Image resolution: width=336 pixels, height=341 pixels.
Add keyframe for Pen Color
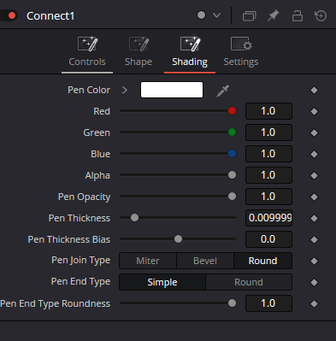[314, 91]
